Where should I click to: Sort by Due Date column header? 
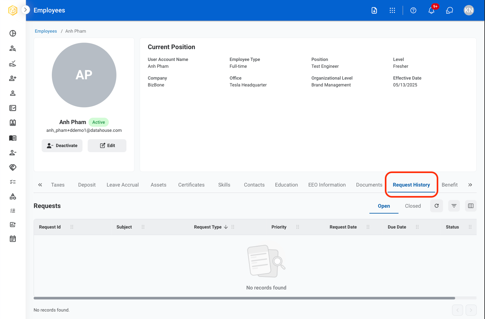397,227
